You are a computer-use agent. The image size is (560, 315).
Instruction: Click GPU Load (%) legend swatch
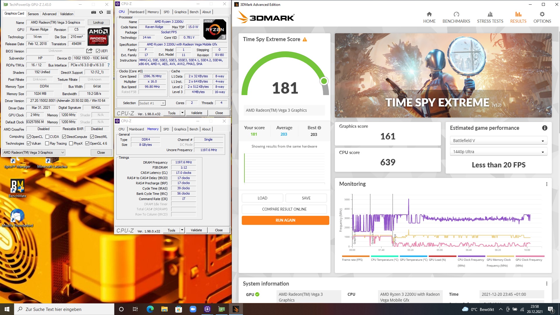click(x=442, y=256)
